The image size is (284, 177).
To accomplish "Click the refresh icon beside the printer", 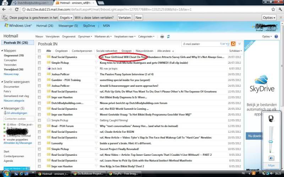I will click(168, 36).
